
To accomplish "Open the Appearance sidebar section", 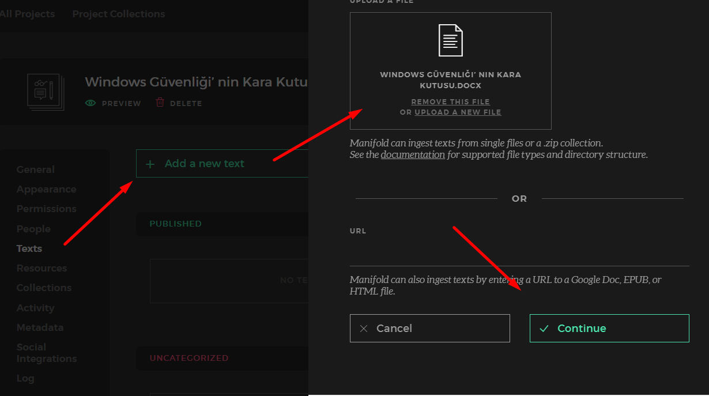I will point(47,189).
